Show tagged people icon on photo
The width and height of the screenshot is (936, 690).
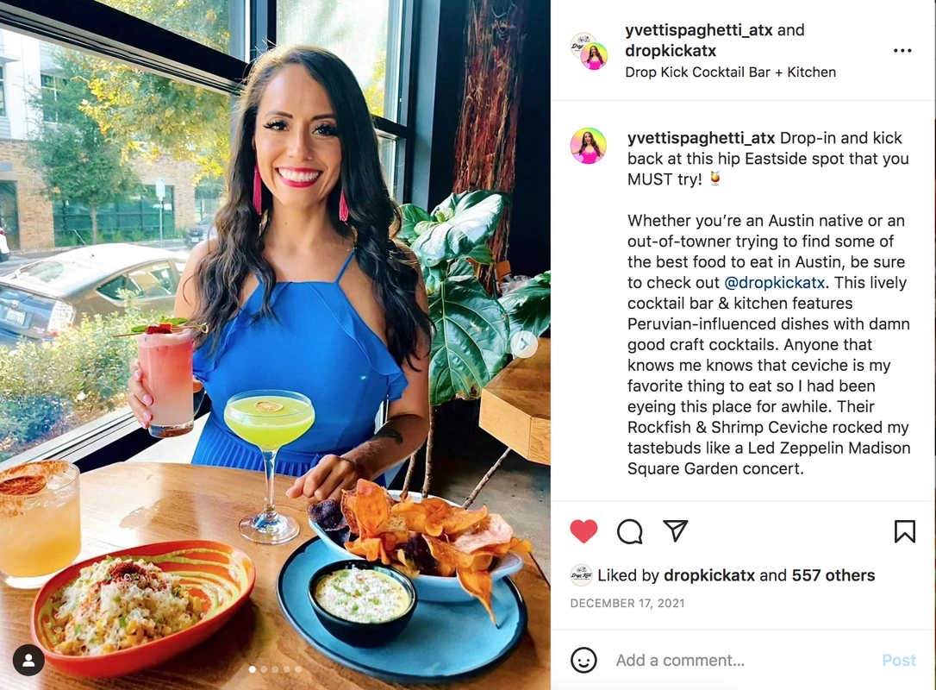[x=28, y=660]
